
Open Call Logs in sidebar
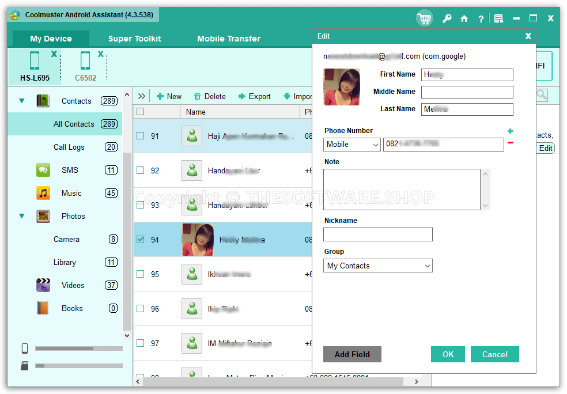click(69, 147)
